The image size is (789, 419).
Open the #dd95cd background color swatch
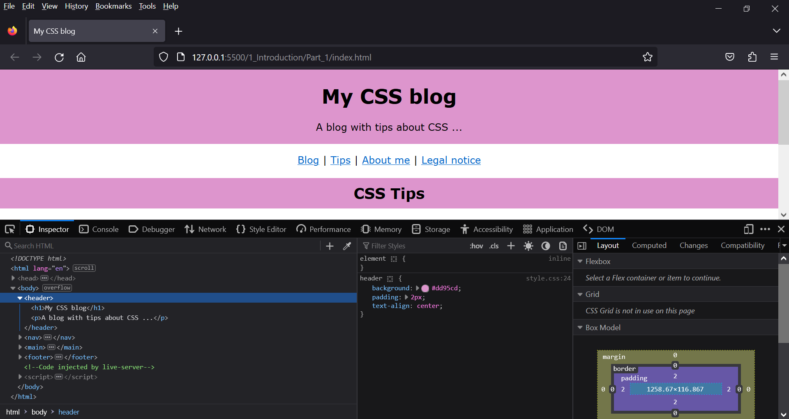click(425, 288)
